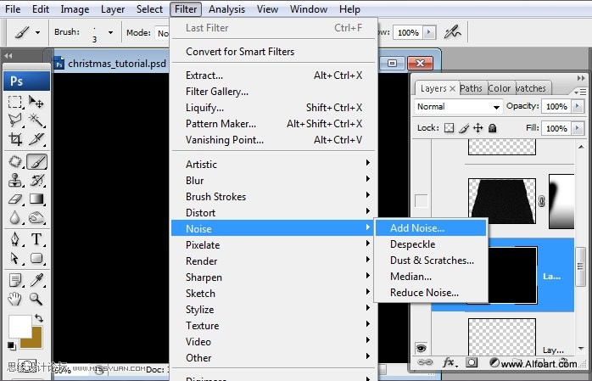Open the Brush preset picker arrow
The height and width of the screenshot is (381, 592).
110,32
